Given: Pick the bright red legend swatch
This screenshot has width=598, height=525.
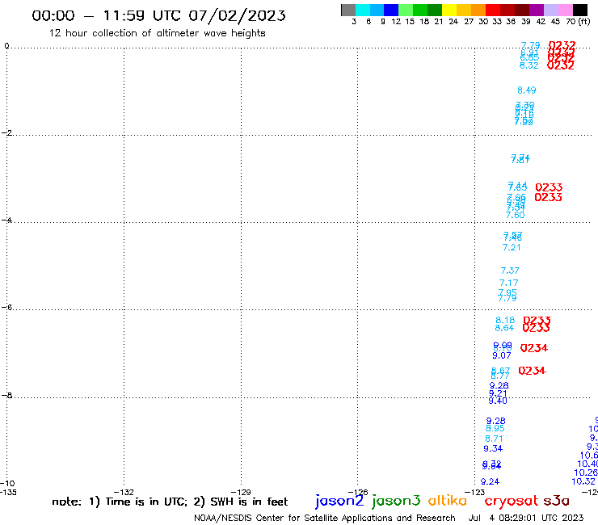Looking at the screenshot, I should [x=493, y=10].
